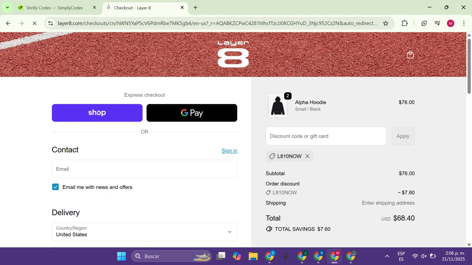Switch to the Verify Codes — SimplyCodes tab

click(x=54, y=8)
